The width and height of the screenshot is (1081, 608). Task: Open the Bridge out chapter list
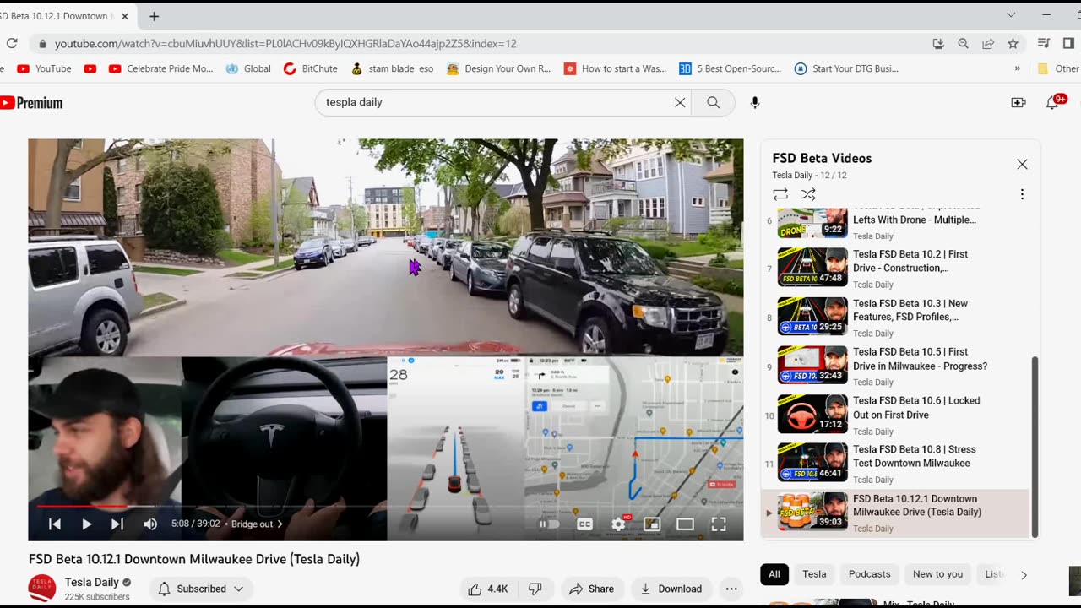[257, 524]
